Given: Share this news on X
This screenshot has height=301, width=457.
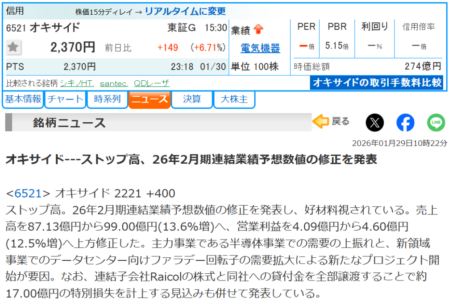Looking at the screenshot, I should pyautogui.click(x=374, y=123).
